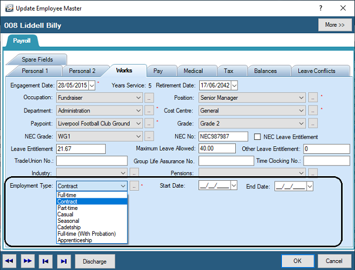
Task: Open Grade lookup ellipsis button
Action: 312,124
